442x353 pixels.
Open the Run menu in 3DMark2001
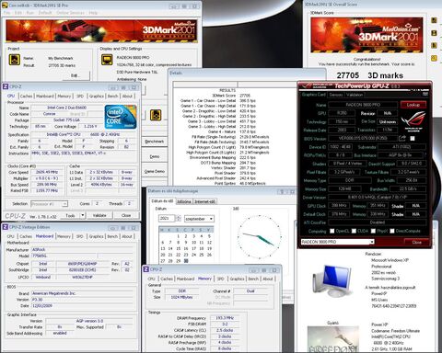click(x=30, y=13)
